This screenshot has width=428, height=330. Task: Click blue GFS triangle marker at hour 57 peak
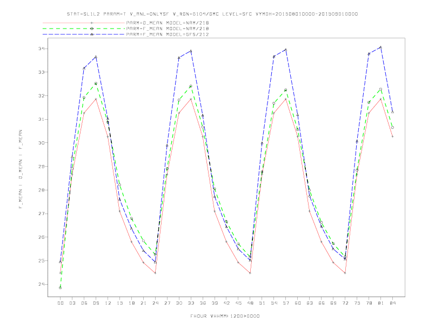[x=286, y=50]
